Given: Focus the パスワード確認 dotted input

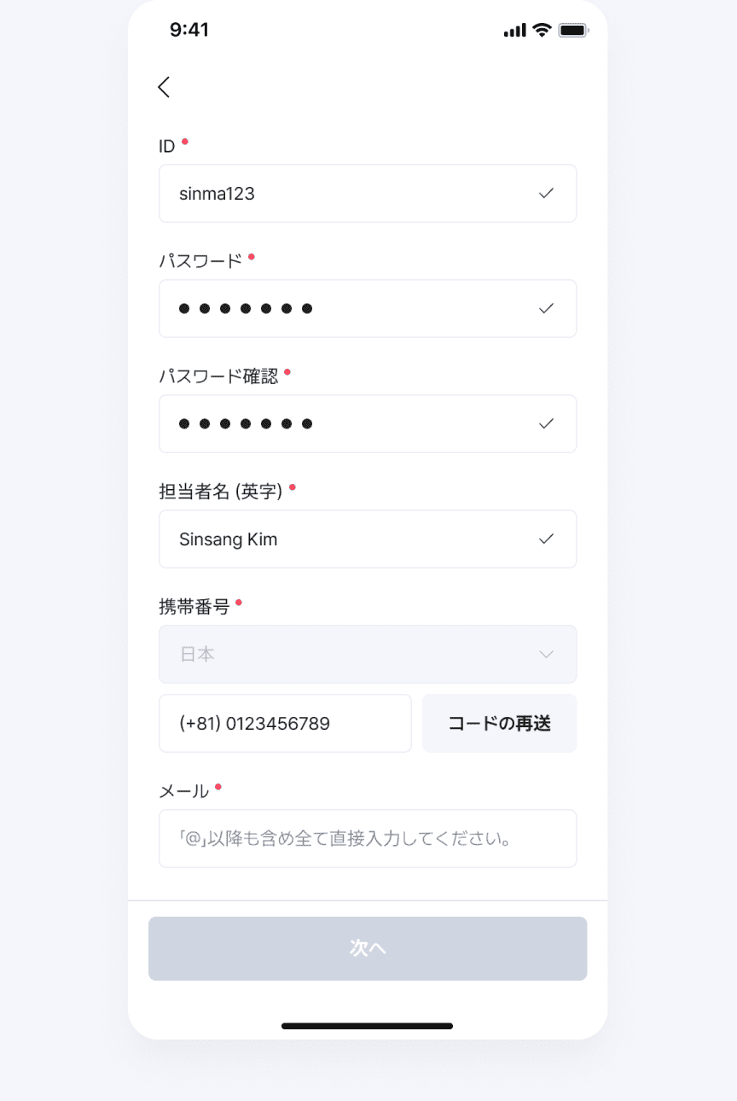Looking at the screenshot, I should (x=368, y=423).
